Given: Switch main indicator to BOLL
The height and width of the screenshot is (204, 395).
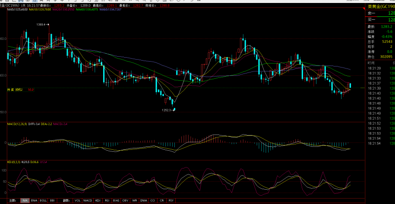Looking at the screenshot, I should pos(43,201).
